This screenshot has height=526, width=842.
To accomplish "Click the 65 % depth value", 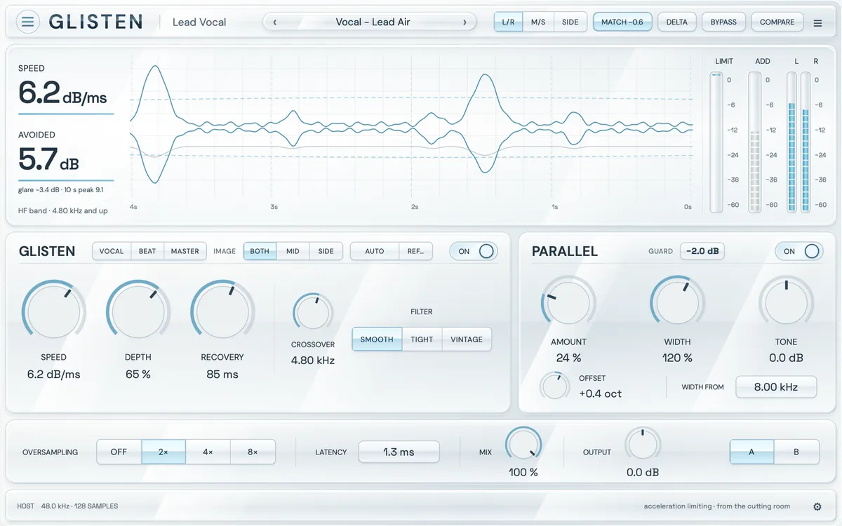I will pyautogui.click(x=138, y=375).
